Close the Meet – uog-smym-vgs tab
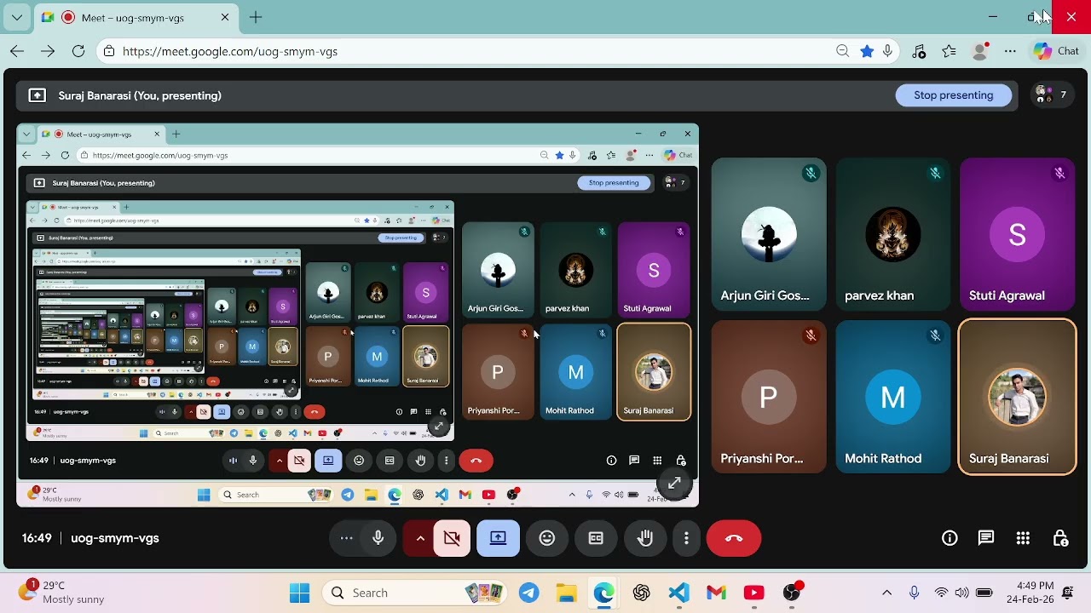Image resolution: width=1091 pixels, height=613 pixels. pos(225,17)
